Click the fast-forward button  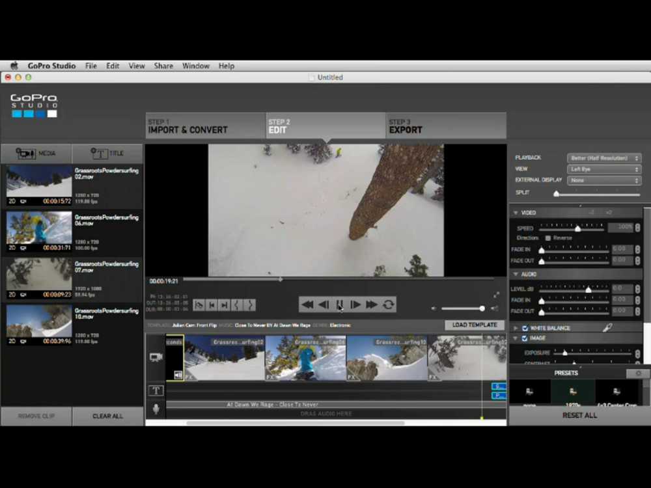click(x=372, y=305)
